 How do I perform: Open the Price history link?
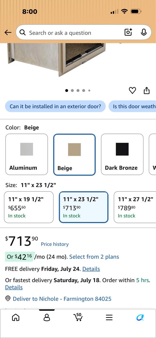click(55, 244)
